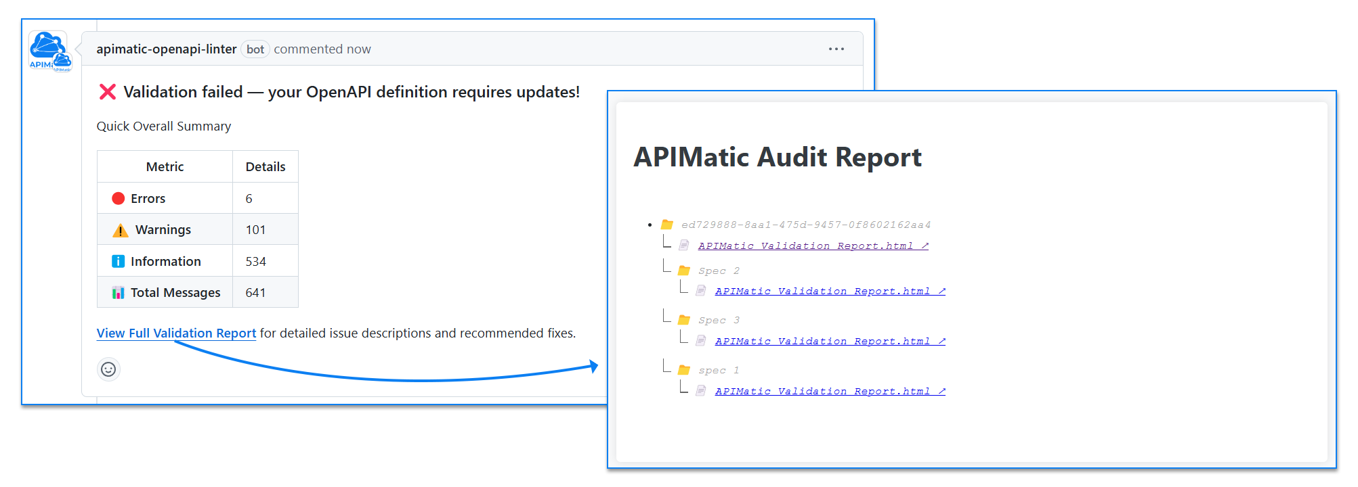
Task: Click the bot label badge
Action: (x=255, y=49)
